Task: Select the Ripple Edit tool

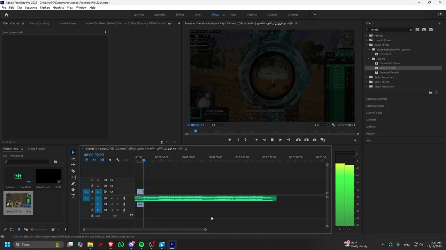Action: coord(73,165)
